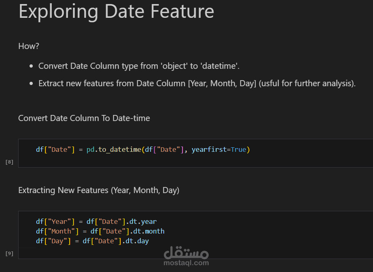The height and width of the screenshot is (272, 373).
Task: Select the "Convert Date Column To Date-time" subheading
Action: tap(84, 118)
